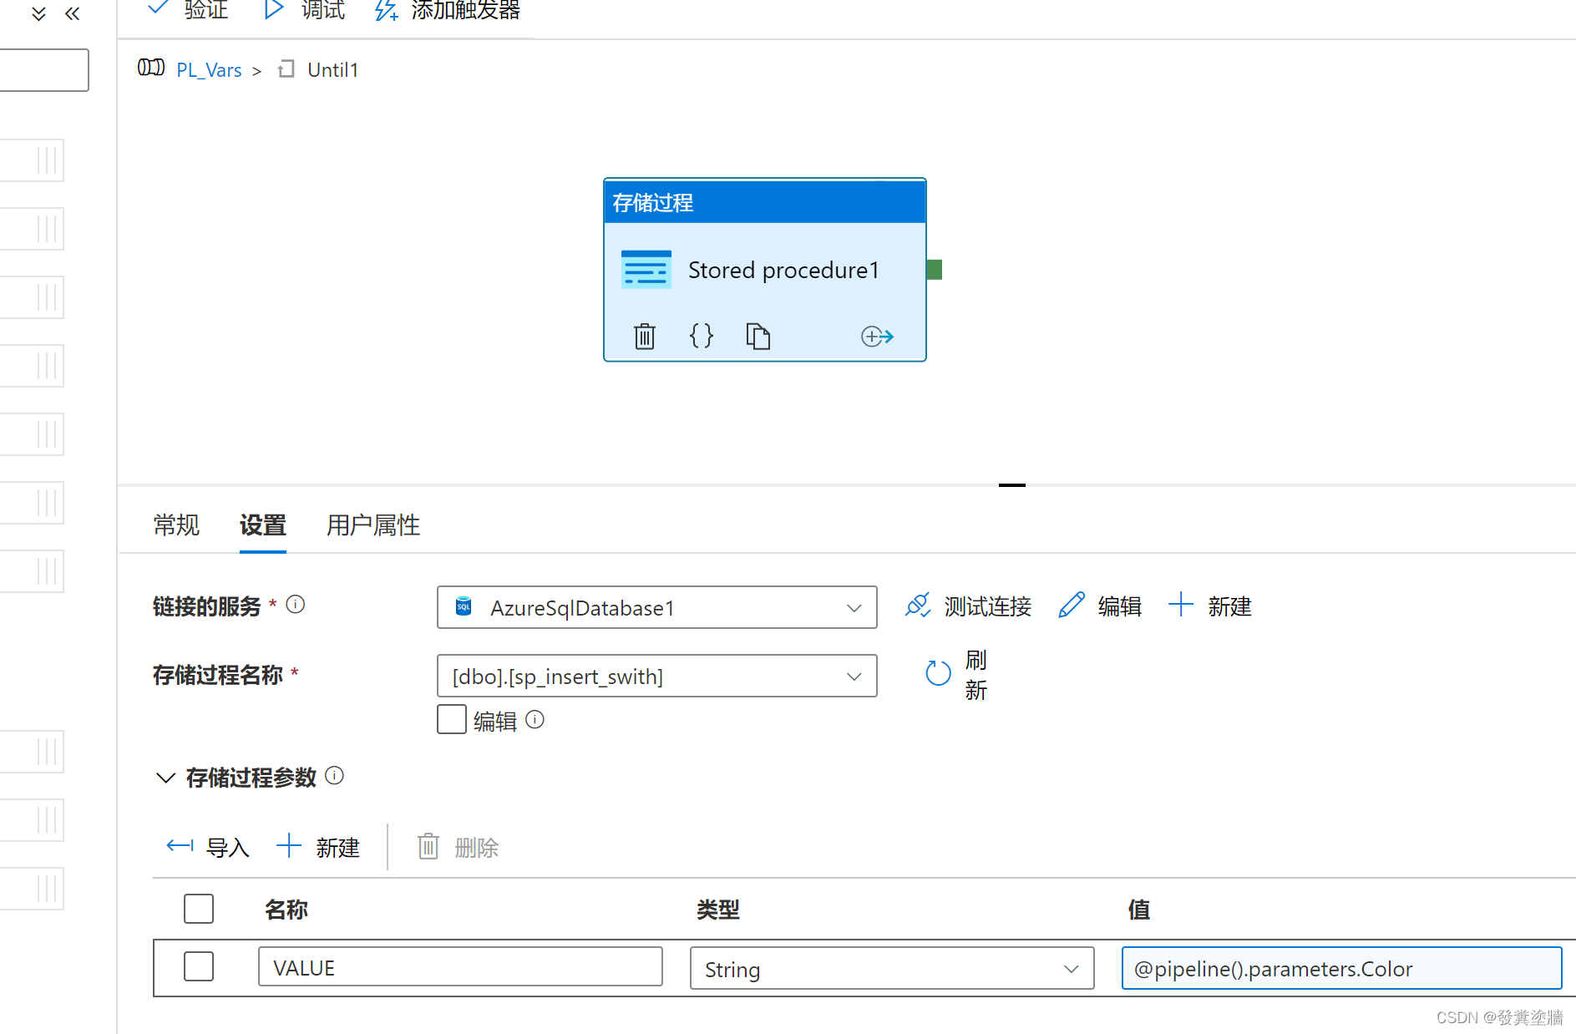The height and width of the screenshot is (1034, 1576).
Task: Click the 验证 (Validate) button
Action: coord(188,10)
